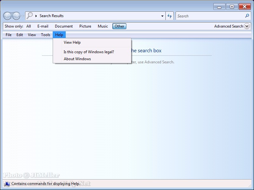Close the Help menu
Screen dimensions: 254x190
click(x=59, y=35)
